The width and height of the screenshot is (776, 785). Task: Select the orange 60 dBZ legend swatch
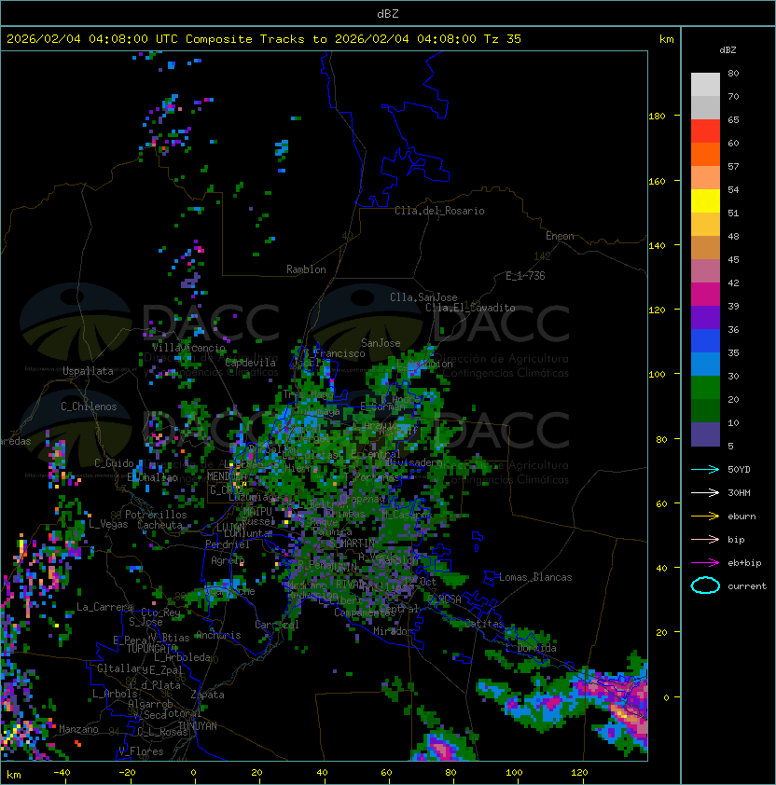click(x=705, y=154)
